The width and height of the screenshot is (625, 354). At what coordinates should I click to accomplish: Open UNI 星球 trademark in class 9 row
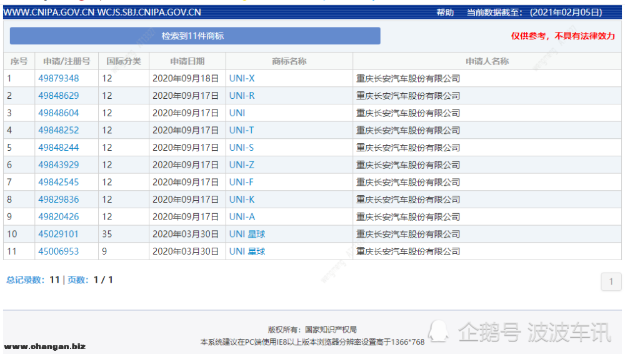tap(247, 251)
